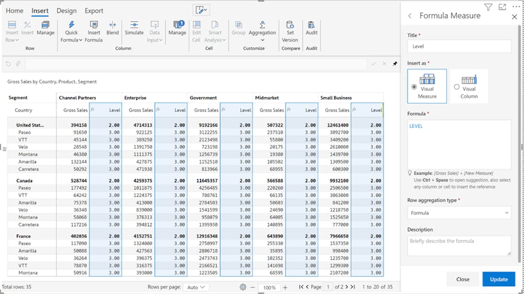Click the Update button

click(x=498, y=279)
